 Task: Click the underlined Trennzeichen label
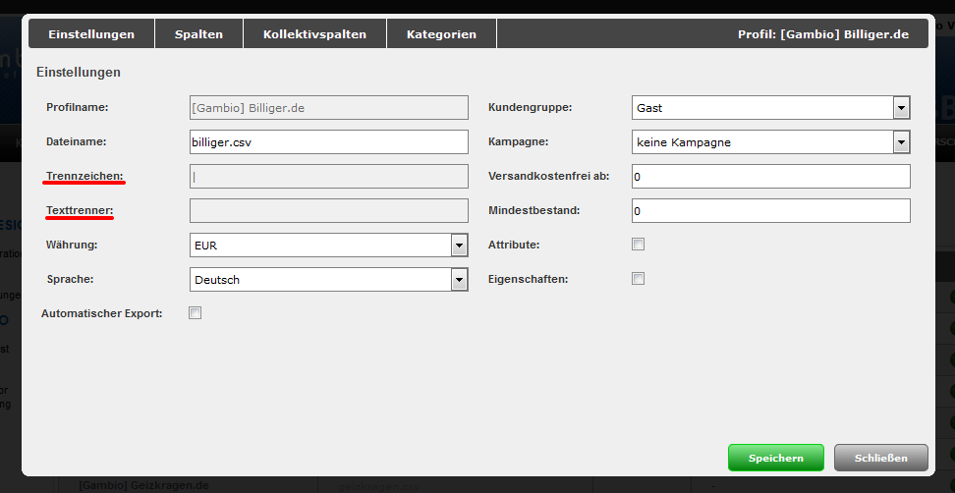point(84,176)
